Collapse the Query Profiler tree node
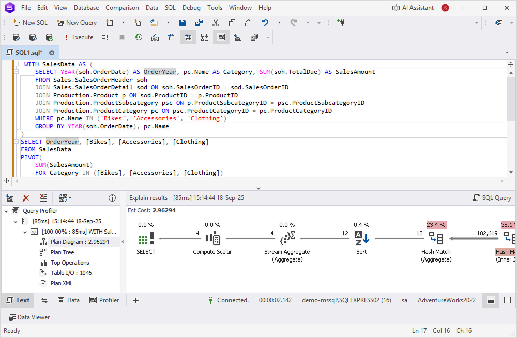The width and height of the screenshot is (517, 338). pos(5,211)
